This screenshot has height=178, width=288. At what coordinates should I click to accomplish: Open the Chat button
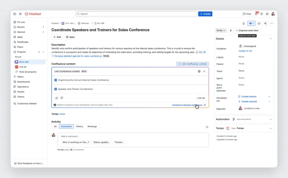point(247,14)
